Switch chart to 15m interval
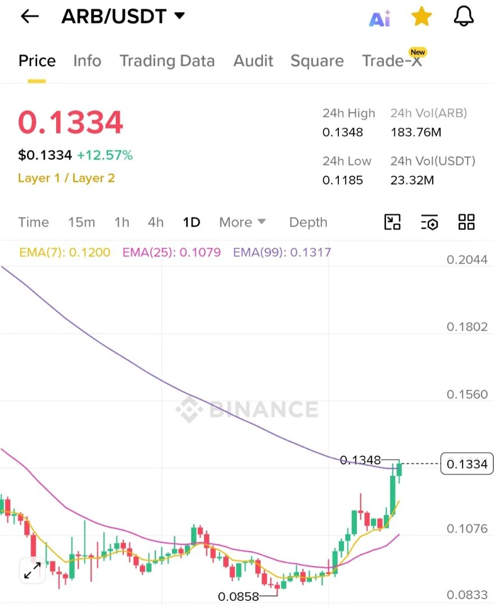Screen dimensions: 494x606 [x=81, y=222]
